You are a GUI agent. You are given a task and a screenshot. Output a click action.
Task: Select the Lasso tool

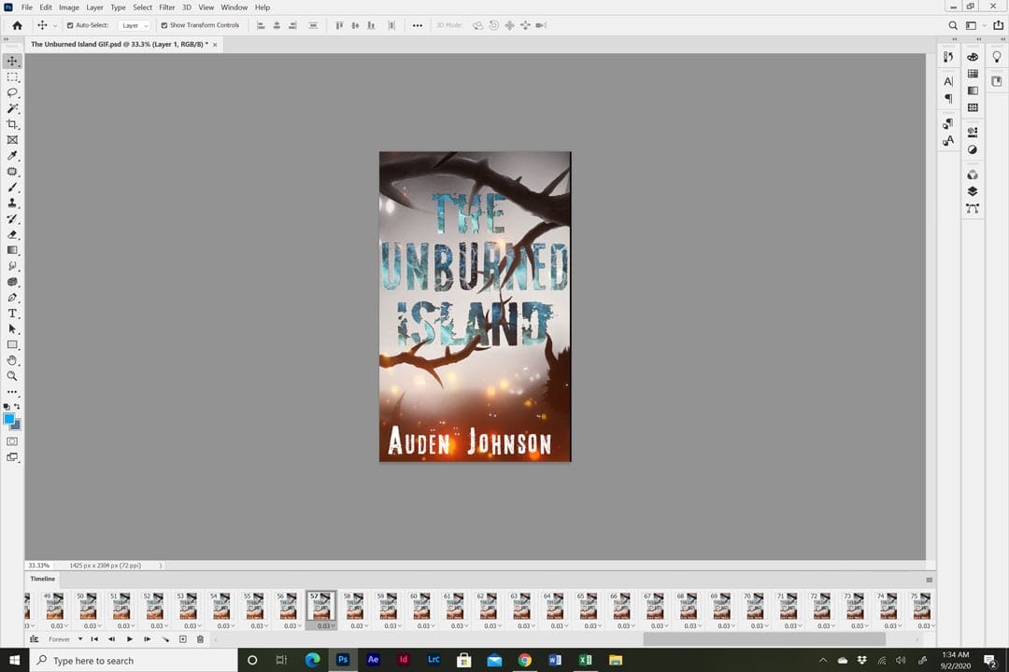12,91
